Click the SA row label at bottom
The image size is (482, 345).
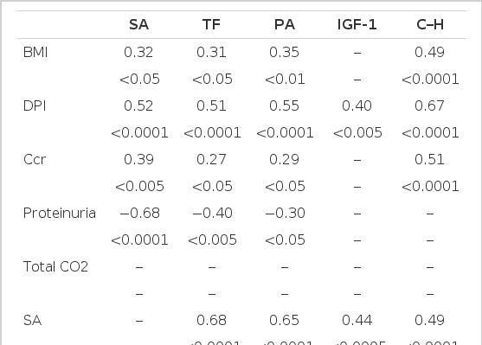point(32,321)
